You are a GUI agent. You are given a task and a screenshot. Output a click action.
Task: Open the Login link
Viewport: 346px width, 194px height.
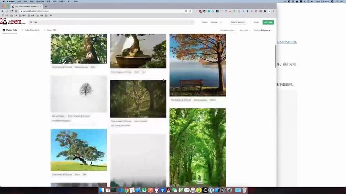click(x=256, y=22)
